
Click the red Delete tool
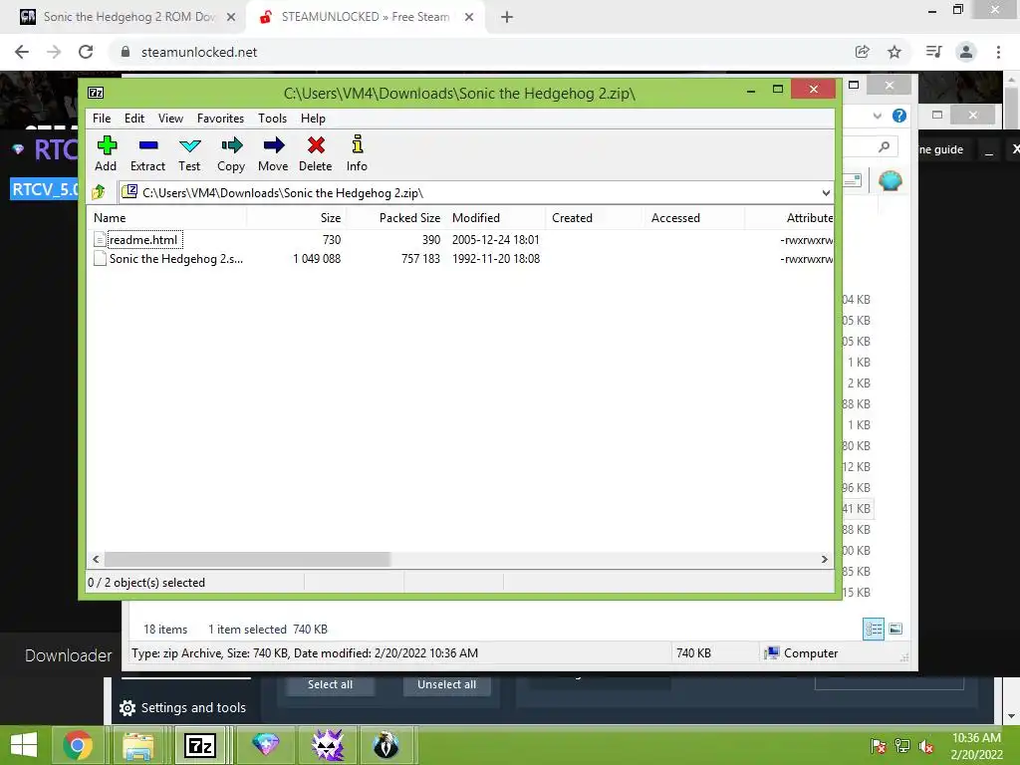[x=316, y=154]
